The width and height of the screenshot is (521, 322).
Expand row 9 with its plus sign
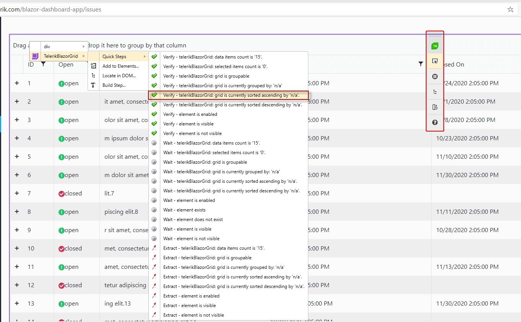tap(17, 230)
